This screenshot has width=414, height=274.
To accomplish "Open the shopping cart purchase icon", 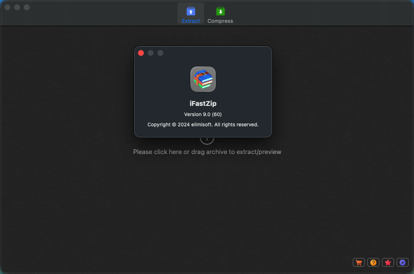I will coord(359,262).
